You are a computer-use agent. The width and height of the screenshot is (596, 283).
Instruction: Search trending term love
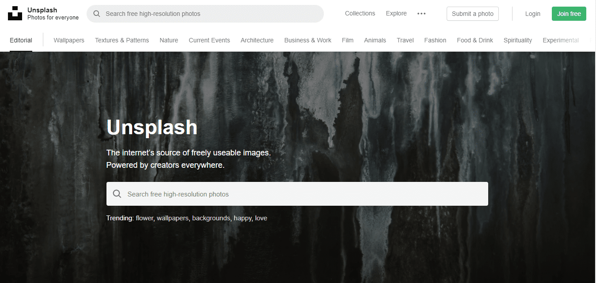261,218
